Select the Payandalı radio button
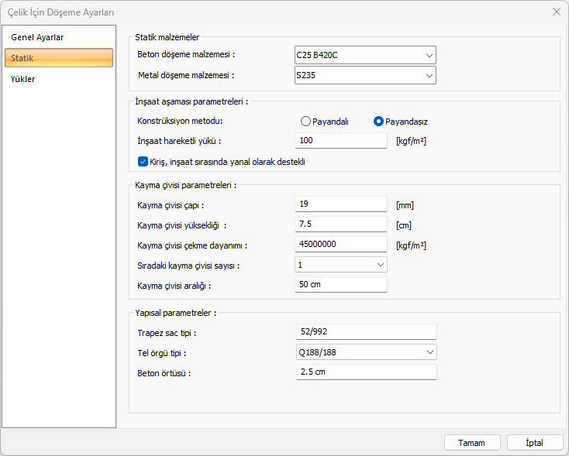Screen dimensions: 569x456 306,122
